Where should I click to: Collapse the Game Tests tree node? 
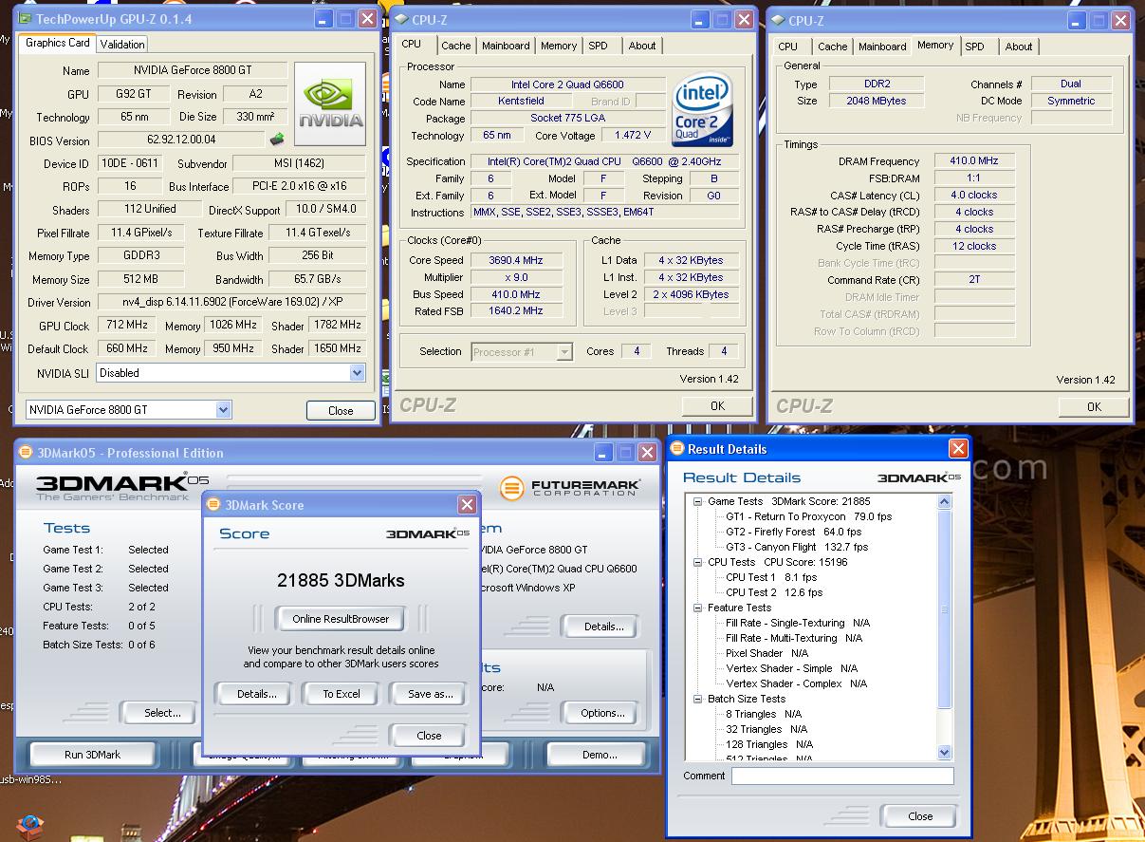click(698, 501)
